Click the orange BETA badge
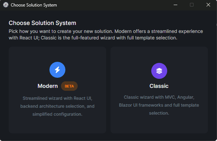The width and height of the screenshot is (217, 141). [x=69, y=86]
